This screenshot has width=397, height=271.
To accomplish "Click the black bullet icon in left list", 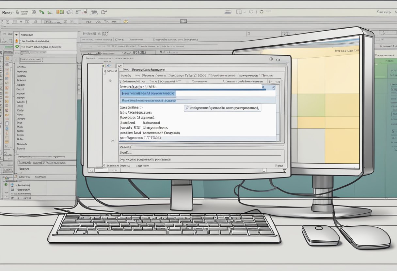I will point(16,34).
